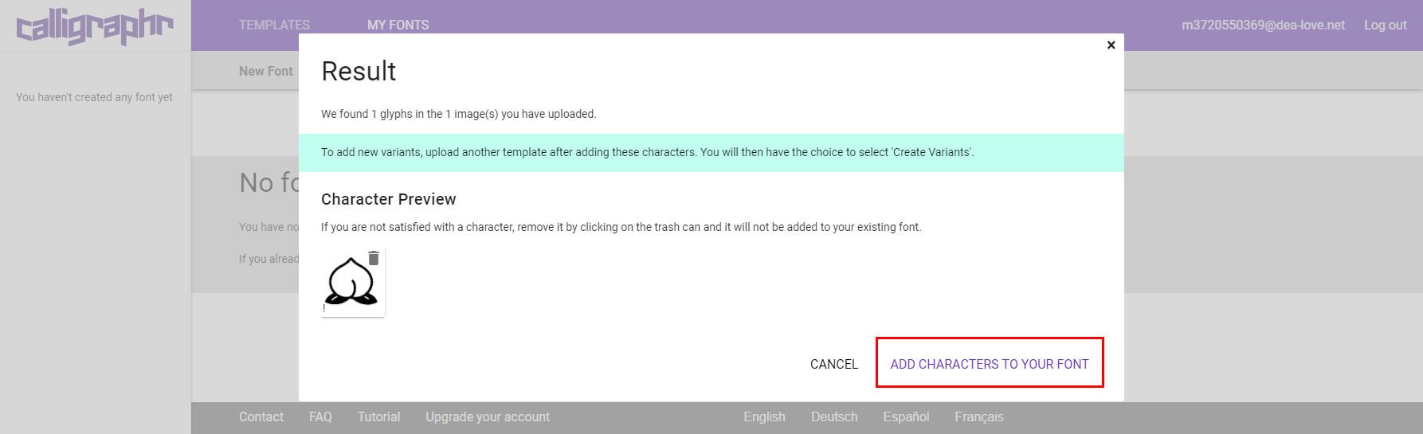The height and width of the screenshot is (434, 1423).
Task: Select Español language
Action: tap(906, 416)
